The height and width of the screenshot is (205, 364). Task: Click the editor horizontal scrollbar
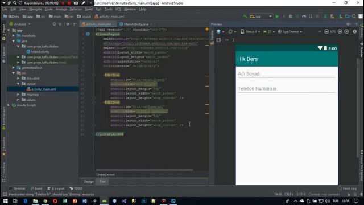point(144,170)
